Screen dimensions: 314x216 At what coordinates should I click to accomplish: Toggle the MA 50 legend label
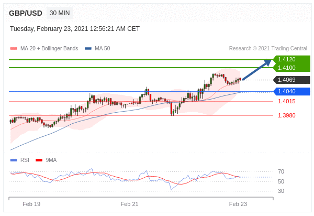click(102, 49)
